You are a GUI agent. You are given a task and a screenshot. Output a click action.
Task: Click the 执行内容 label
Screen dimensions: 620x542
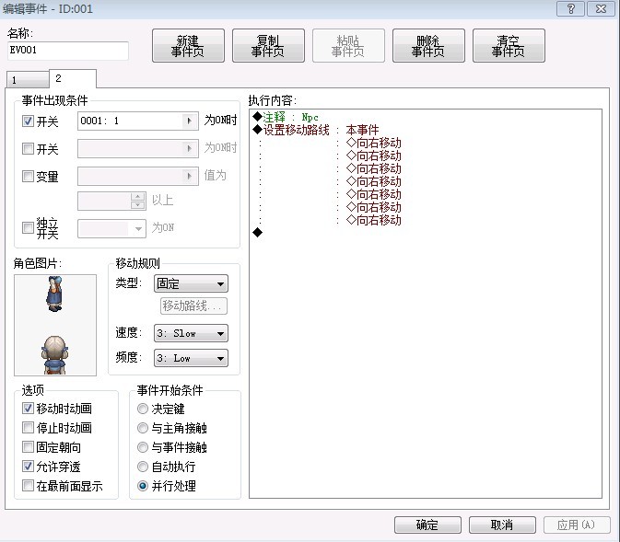pyautogui.click(x=273, y=100)
